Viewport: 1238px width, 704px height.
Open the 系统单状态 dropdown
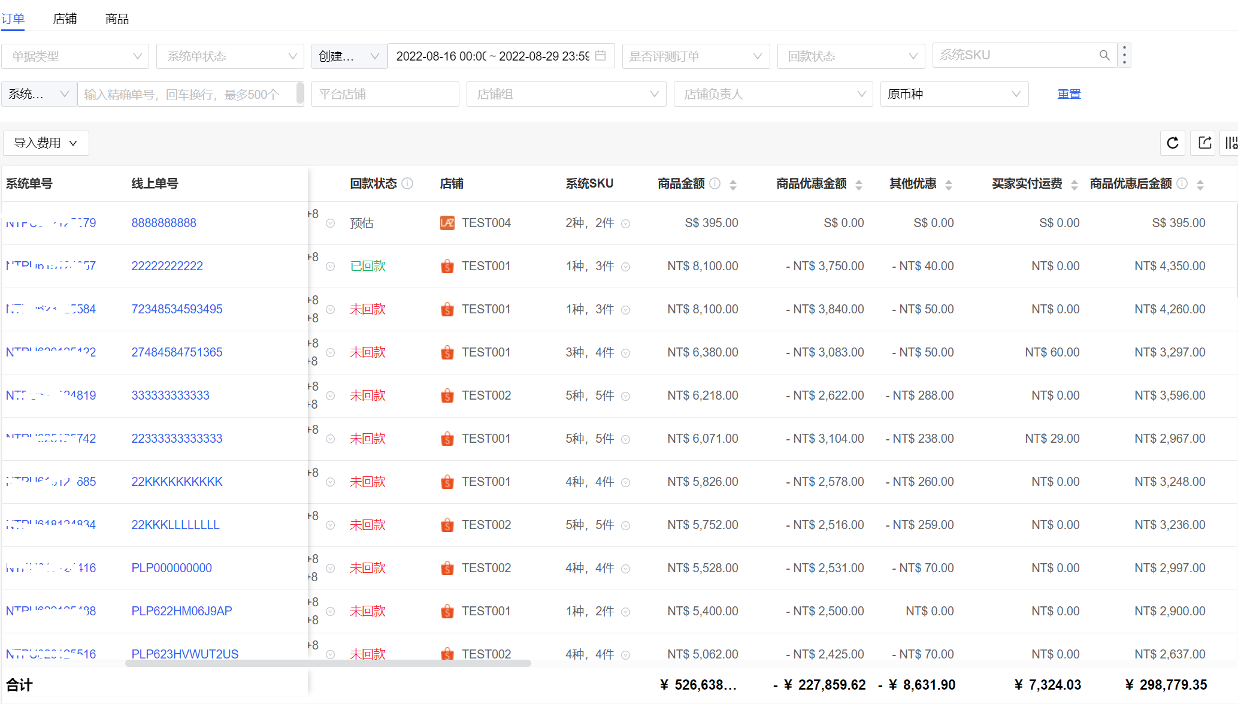230,56
